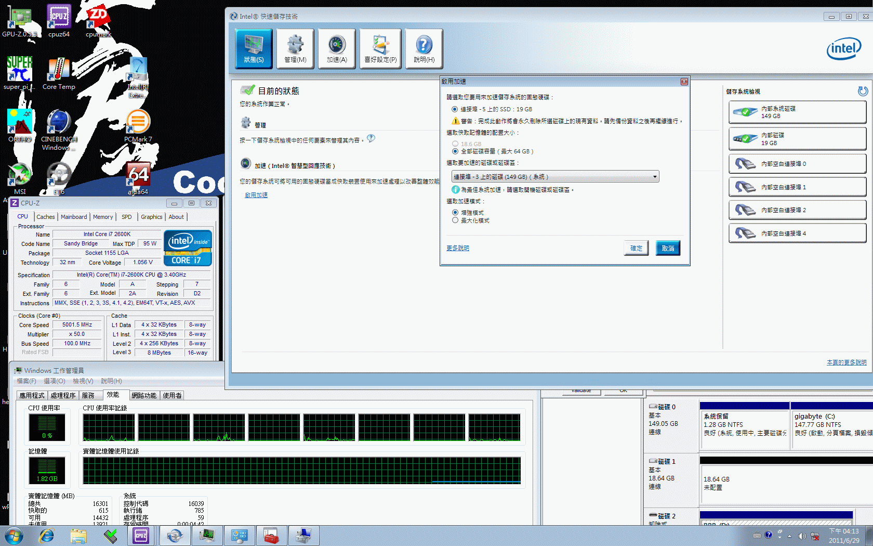Open the disk-to-accelerate dropdown (149 GB 系統)
873x546 pixels.
(x=555, y=177)
